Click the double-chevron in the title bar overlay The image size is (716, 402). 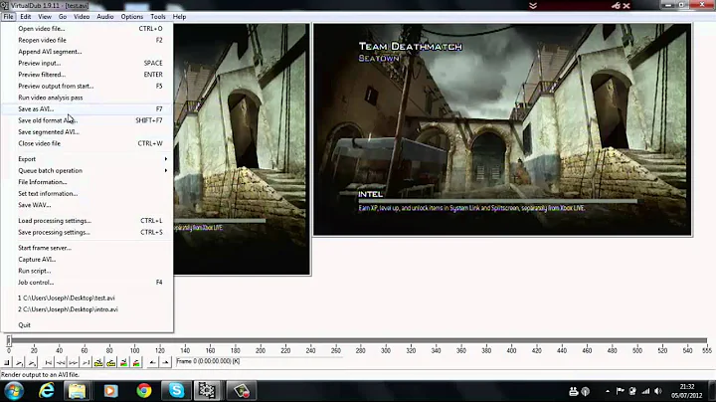click(x=532, y=6)
